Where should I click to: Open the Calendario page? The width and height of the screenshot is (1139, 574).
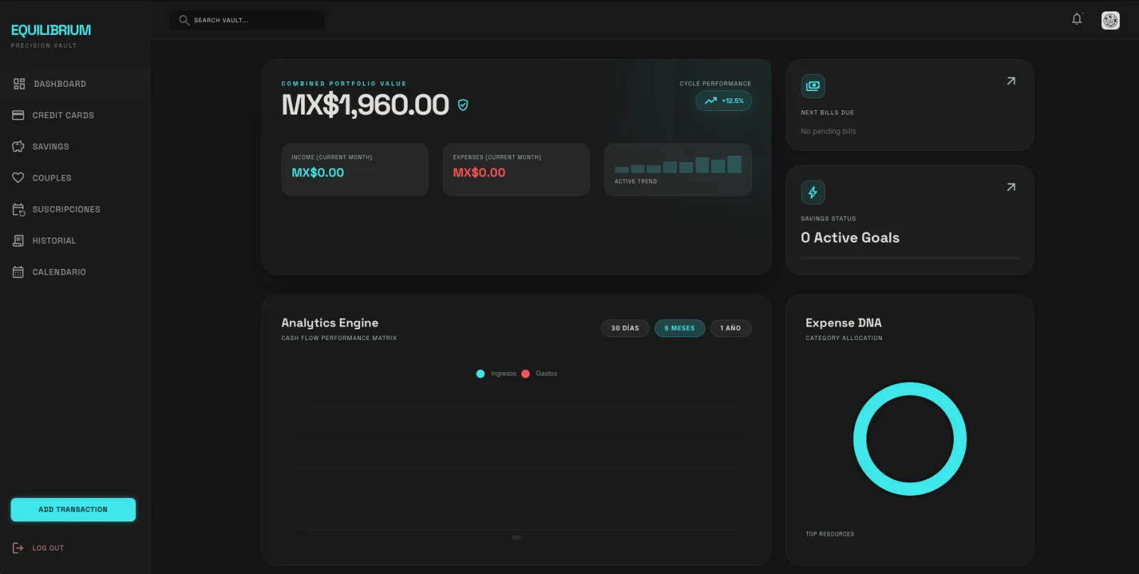[75, 272]
